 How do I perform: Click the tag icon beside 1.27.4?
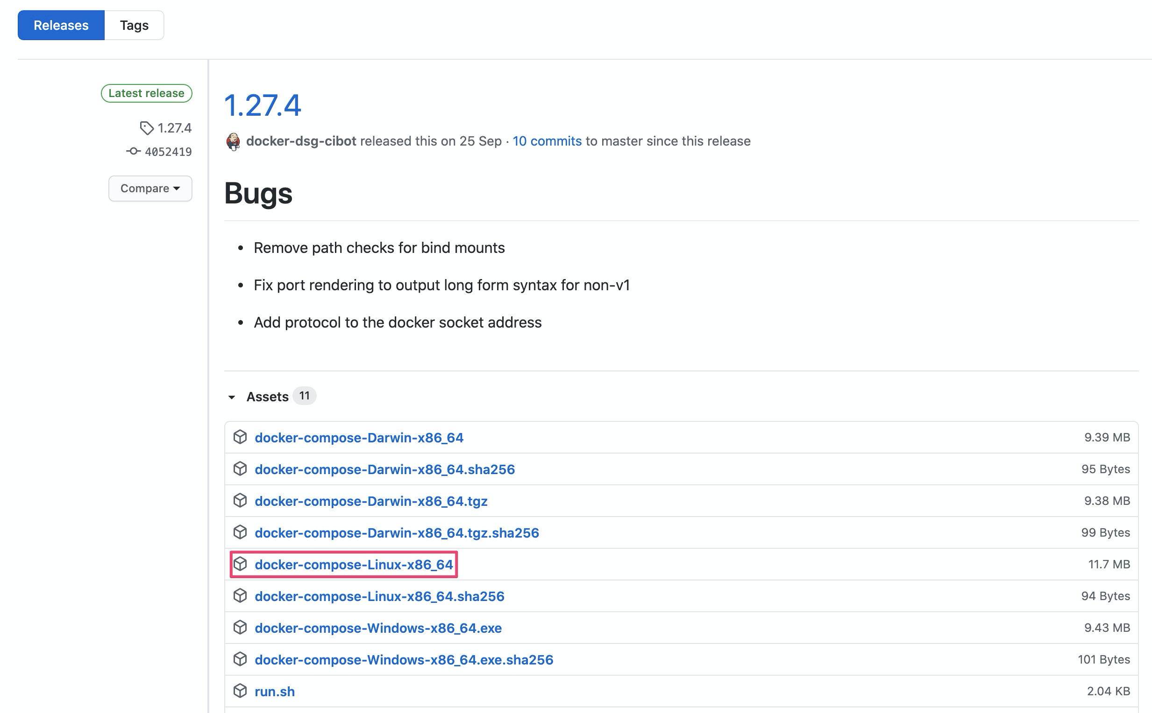click(146, 128)
